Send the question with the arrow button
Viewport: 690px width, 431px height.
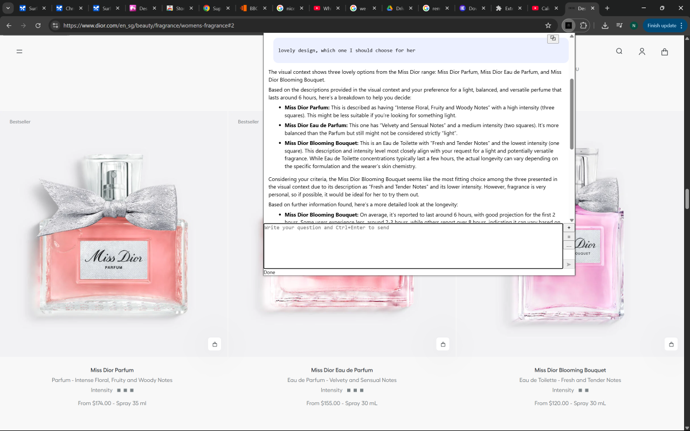click(x=569, y=264)
